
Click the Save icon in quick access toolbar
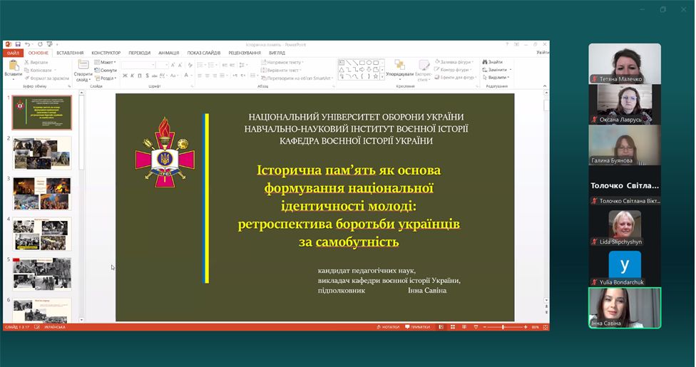coord(17,44)
